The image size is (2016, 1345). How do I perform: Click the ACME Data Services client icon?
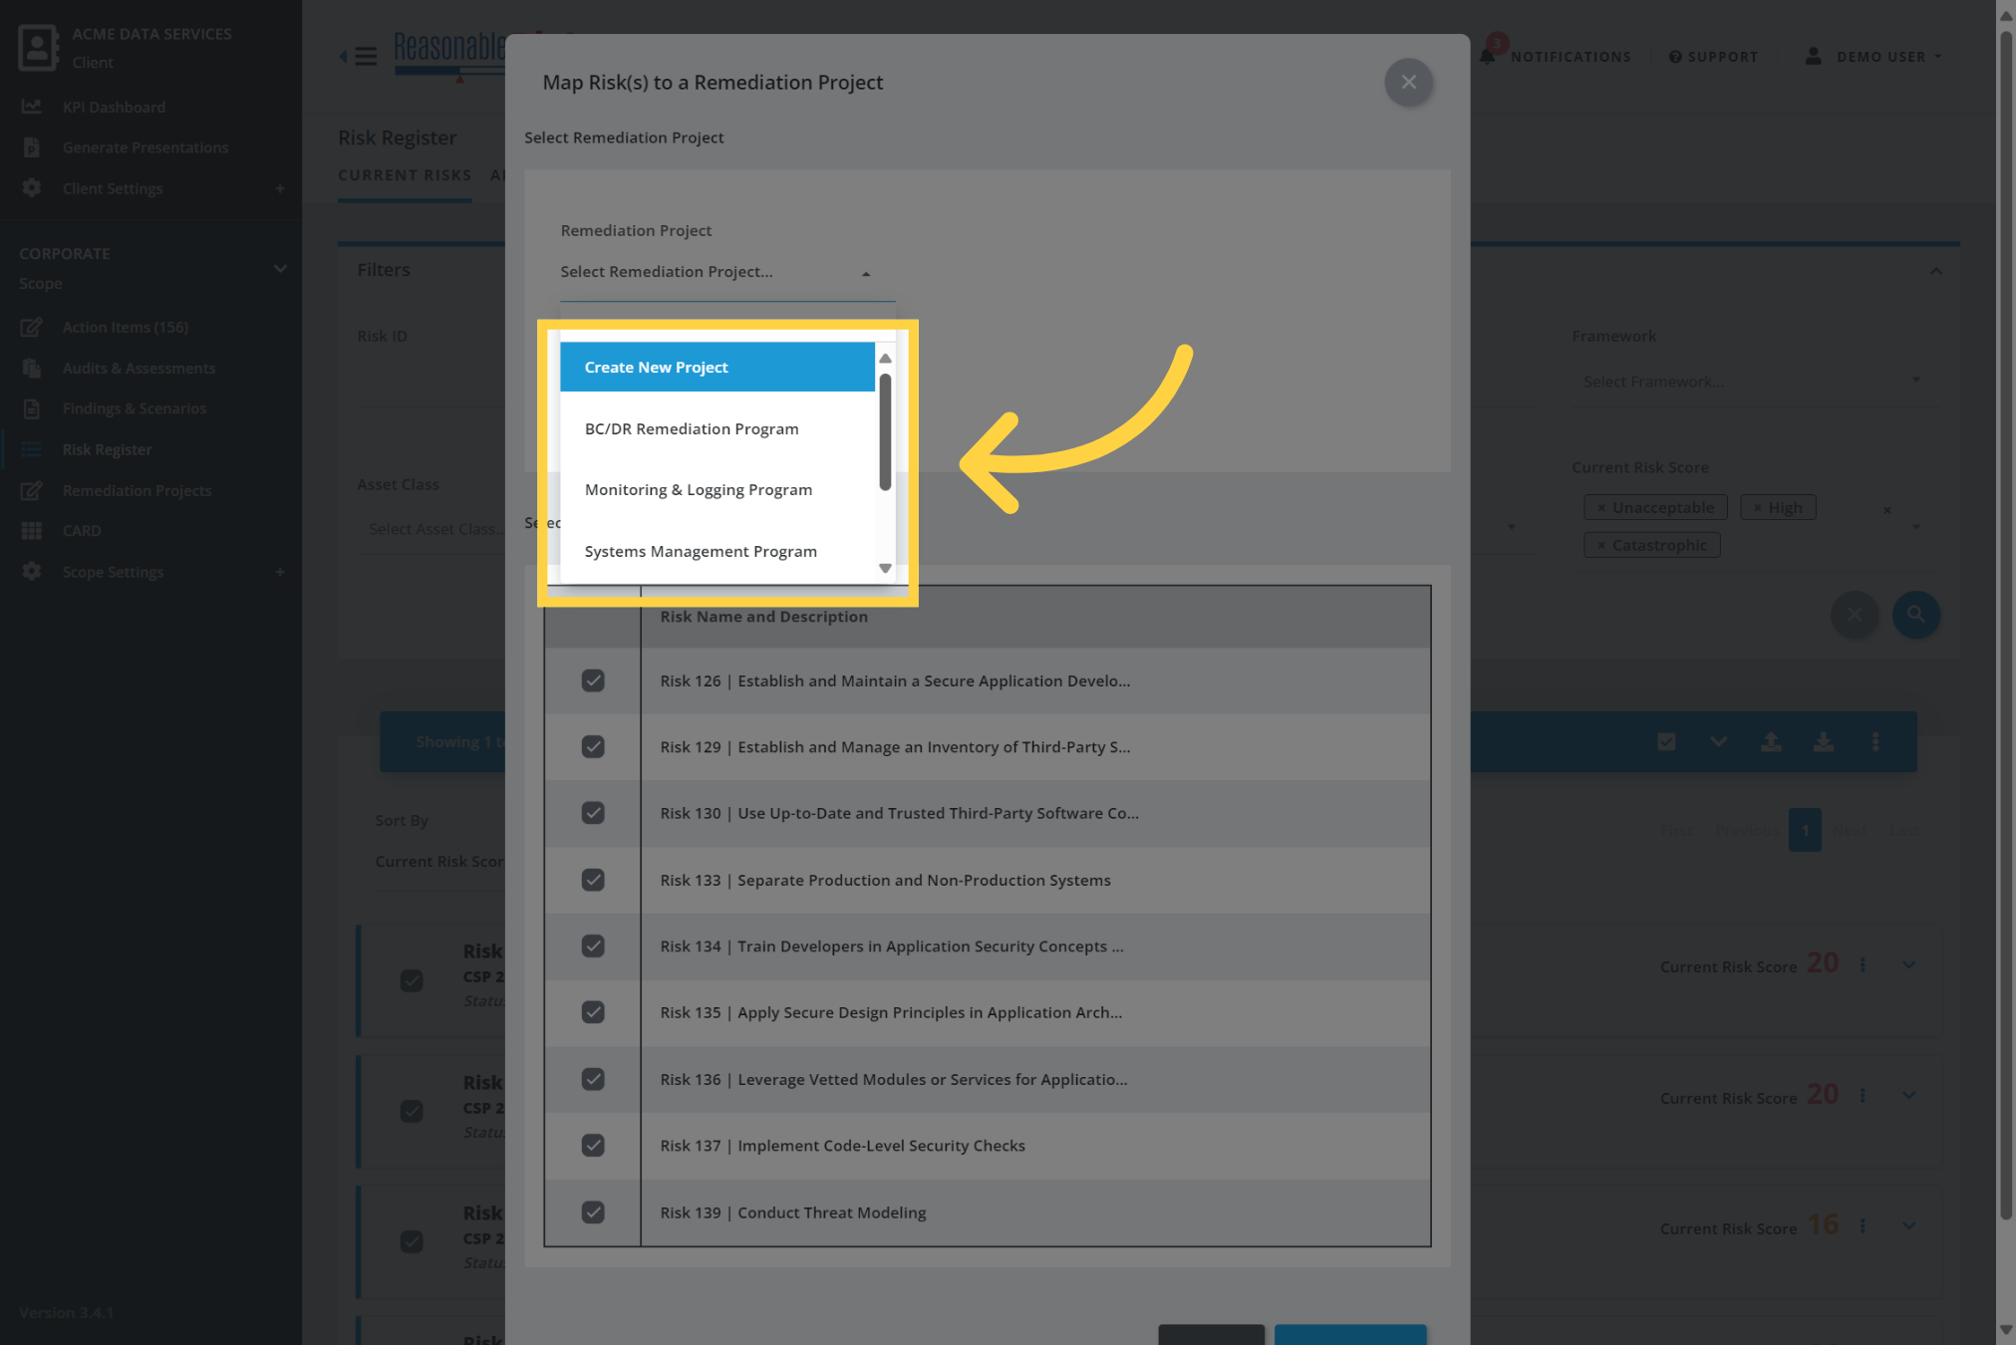tap(38, 47)
